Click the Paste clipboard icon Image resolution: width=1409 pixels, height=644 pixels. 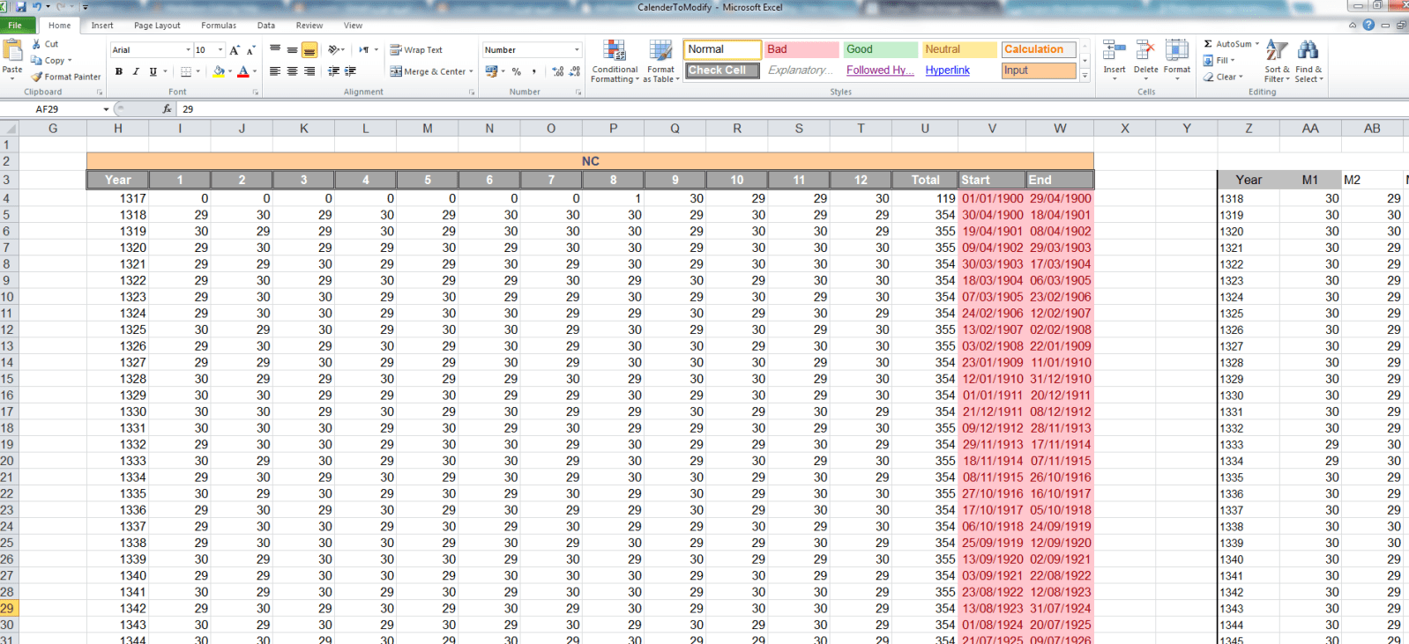(x=12, y=51)
